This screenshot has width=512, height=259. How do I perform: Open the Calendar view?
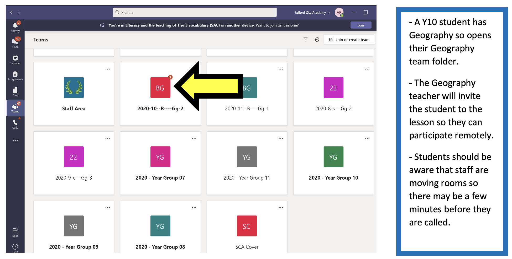(x=15, y=60)
